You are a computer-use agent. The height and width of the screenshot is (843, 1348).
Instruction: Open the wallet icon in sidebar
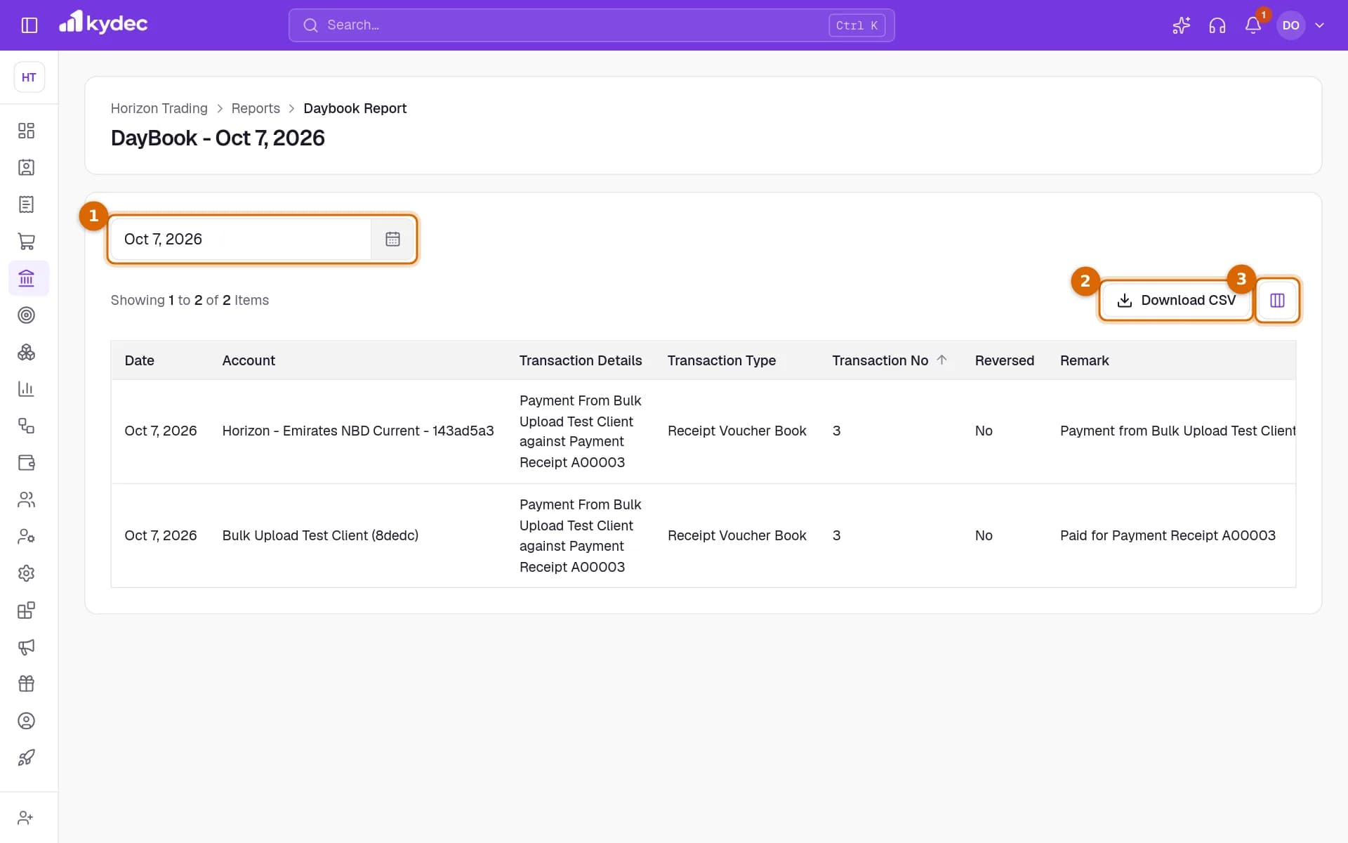pyautogui.click(x=26, y=462)
